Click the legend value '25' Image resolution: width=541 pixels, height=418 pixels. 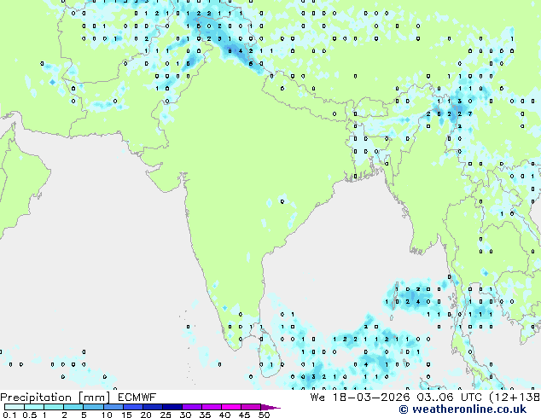tap(166, 415)
